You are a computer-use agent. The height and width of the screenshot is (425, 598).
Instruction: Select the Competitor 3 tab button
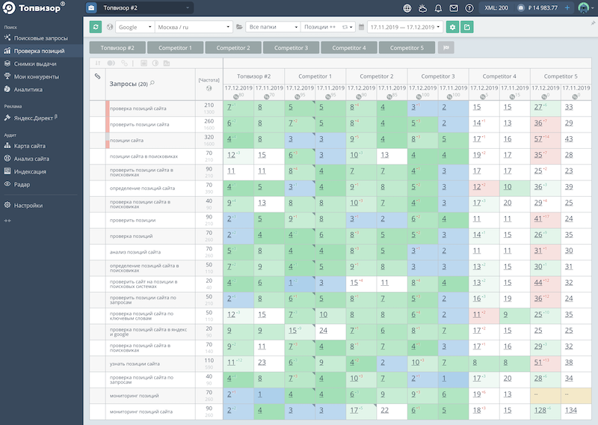tap(291, 48)
